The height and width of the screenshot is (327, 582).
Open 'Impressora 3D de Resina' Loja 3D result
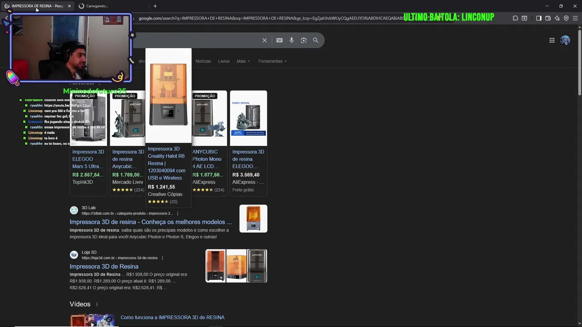pyautogui.click(x=104, y=267)
